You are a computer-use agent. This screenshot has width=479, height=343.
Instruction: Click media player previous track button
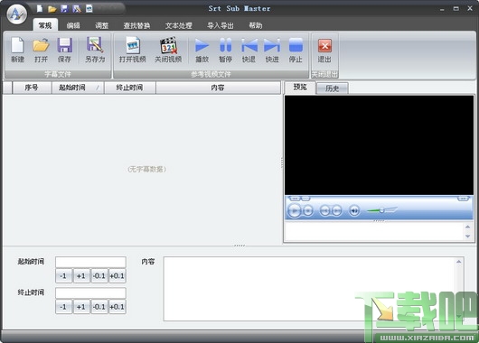(324, 210)
